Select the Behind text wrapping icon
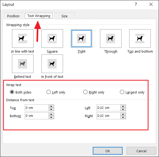The height and width of the screenshot is (157, 159). [23, 64]
